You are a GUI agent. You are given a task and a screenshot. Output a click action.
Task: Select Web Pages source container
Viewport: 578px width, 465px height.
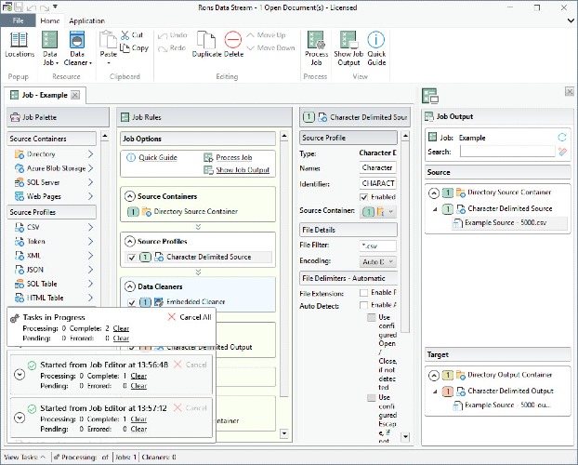pos(54,196)
